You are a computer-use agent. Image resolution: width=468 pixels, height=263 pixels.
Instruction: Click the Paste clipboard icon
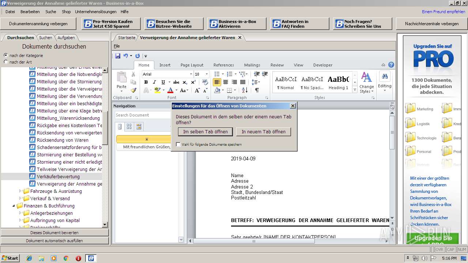pyautogui.click(x=121, y=77)
